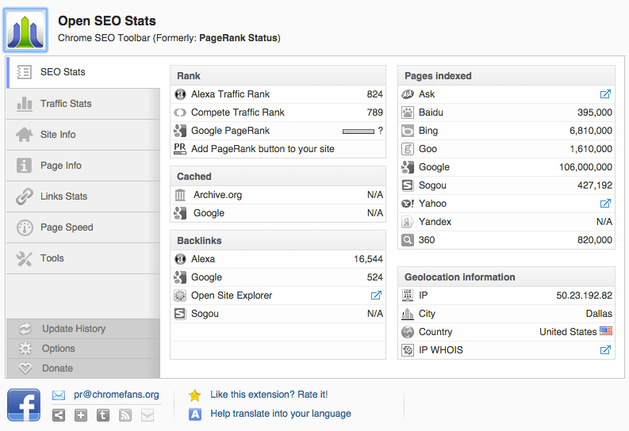Open Ask pages indexed external link icon
Image resolution: width=629 pixels, height=431 pixels.
pyautogui.click(x=605, y=94)
